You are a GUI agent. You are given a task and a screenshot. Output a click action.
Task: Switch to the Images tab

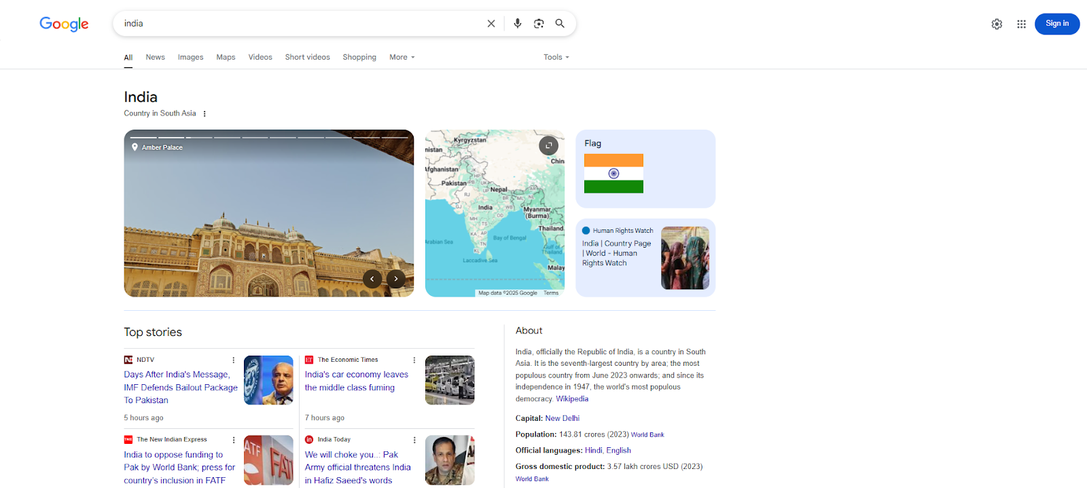tap(191, 58)
